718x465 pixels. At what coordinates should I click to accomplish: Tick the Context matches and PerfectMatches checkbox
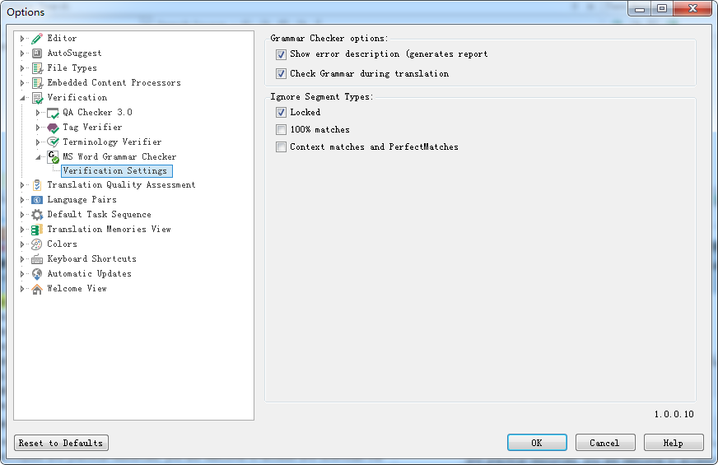coord(282,147)
